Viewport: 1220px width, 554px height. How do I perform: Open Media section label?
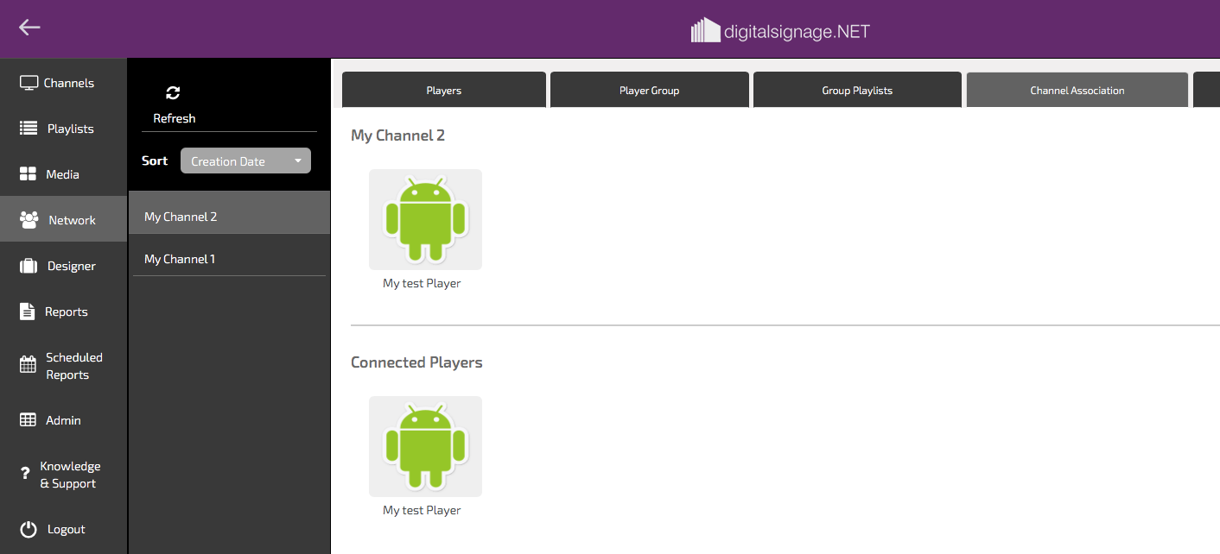pos(63,174)
